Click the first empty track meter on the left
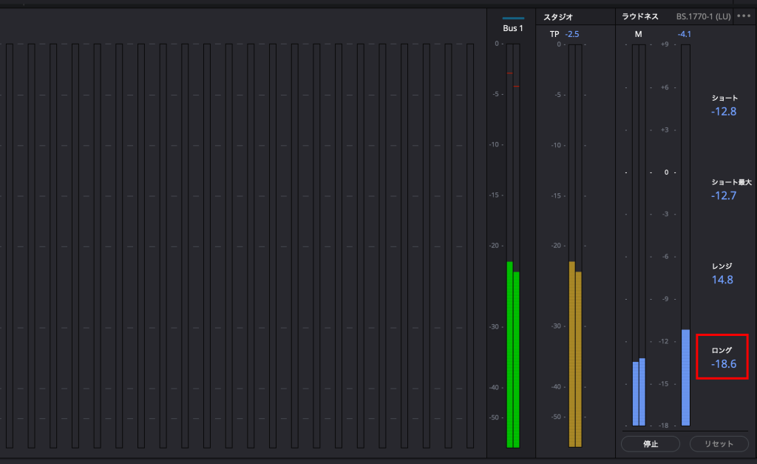This screenshot has width=757, height=464. tap(10, 244)
